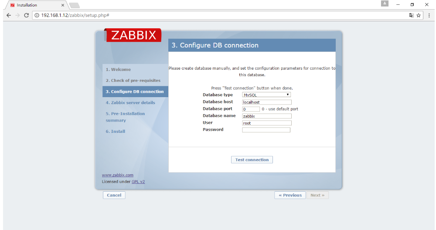
Task: Go back using browser back arrow
Action: point(9,15)
